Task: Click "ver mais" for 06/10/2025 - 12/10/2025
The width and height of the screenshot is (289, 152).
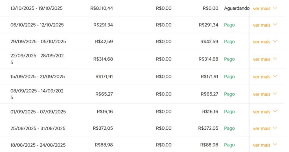Action: point(261,25)
